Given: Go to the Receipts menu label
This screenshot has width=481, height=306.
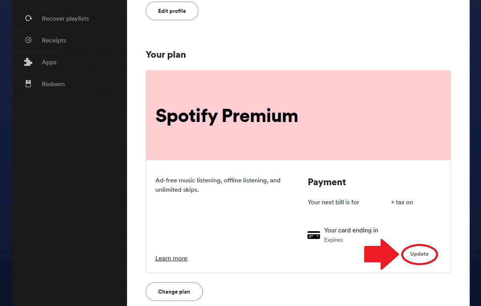Looking at the screenshot, I should 54,40.
